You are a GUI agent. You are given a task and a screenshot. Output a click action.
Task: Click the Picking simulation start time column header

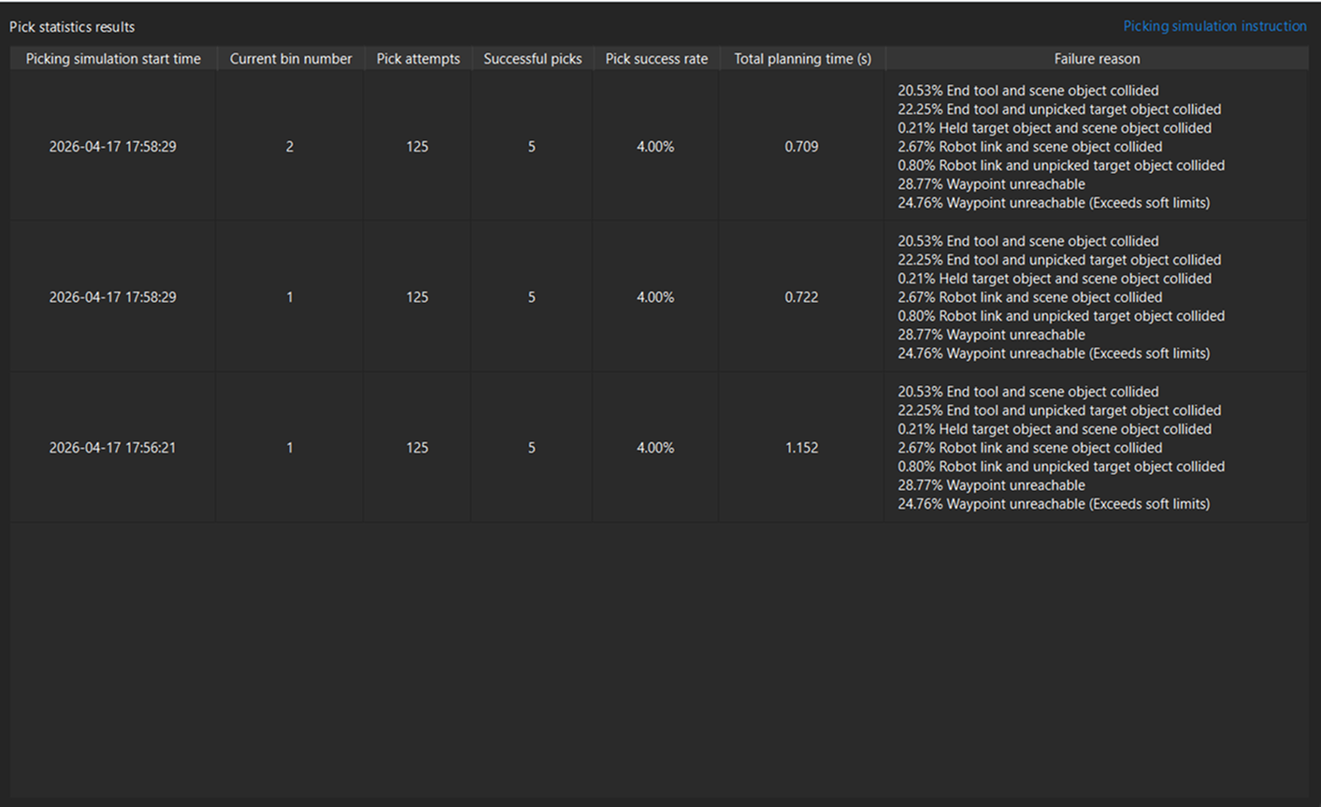point(113,58)
